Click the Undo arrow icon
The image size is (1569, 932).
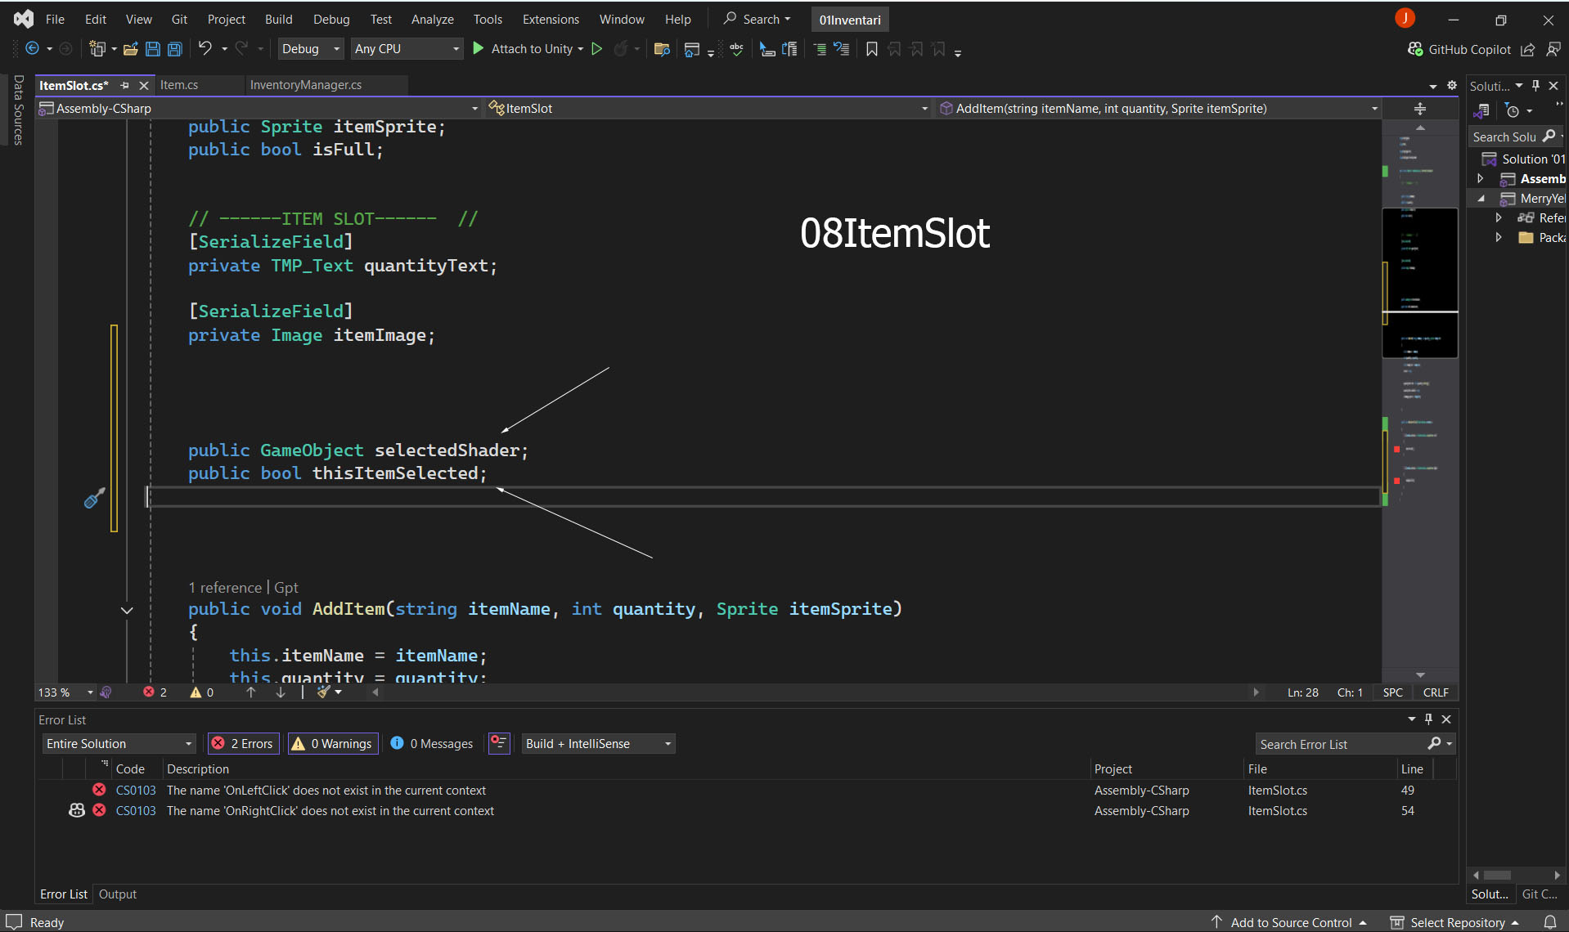click(205, 49)
